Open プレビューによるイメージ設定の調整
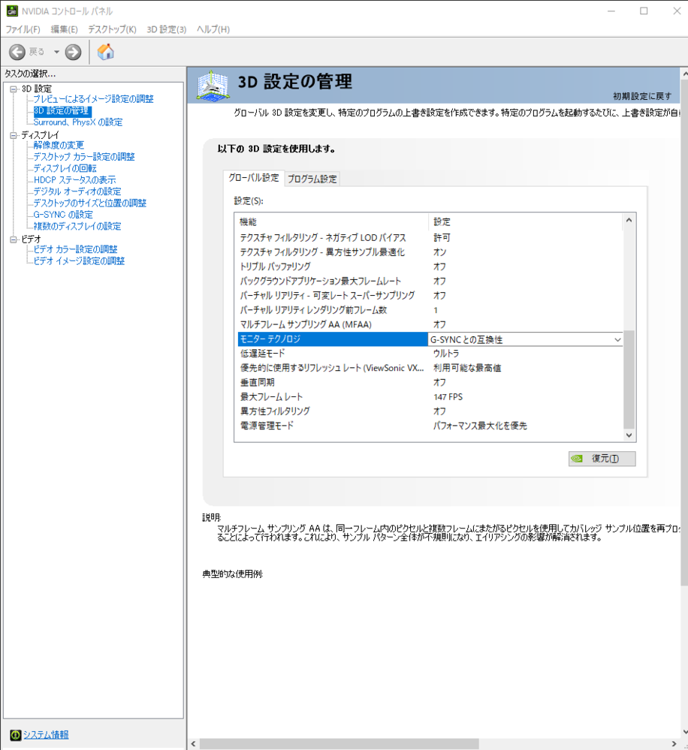The height and width of the screenshot is (750, 688). tap(93, 99)
